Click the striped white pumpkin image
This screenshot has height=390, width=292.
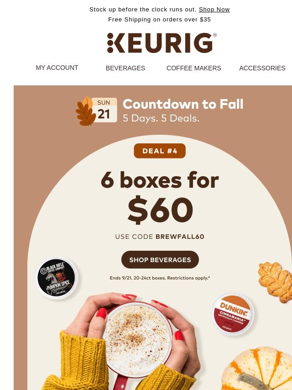coord(257,369)
